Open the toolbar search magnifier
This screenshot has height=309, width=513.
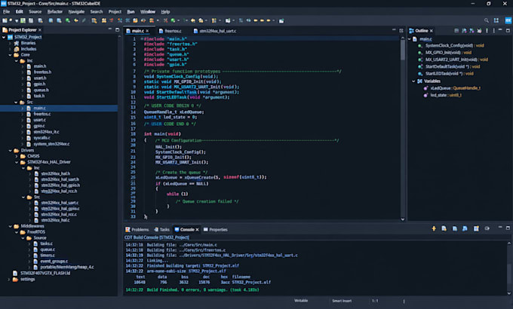click(x=487, y=20)
